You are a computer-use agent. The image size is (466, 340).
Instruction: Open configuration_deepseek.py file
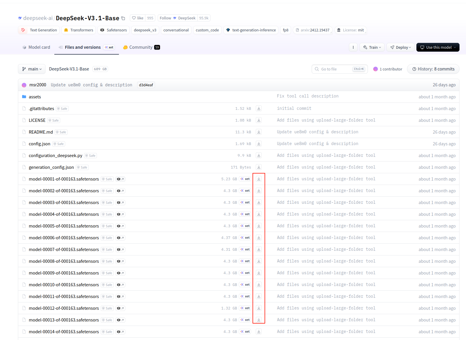point(55,156)
